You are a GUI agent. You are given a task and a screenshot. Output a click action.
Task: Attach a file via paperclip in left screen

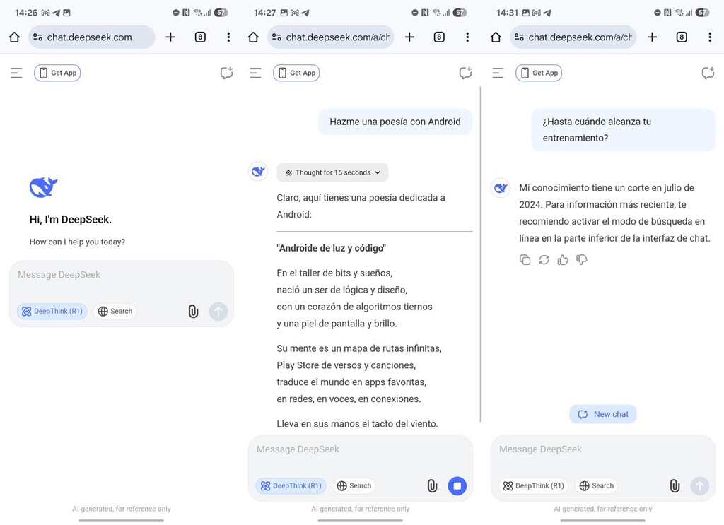point(193,312)
